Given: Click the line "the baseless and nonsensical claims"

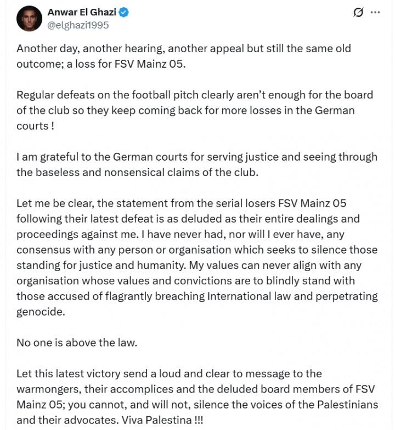Looking at the screenshot, I should pyautogui.click(x=136, y=172).
